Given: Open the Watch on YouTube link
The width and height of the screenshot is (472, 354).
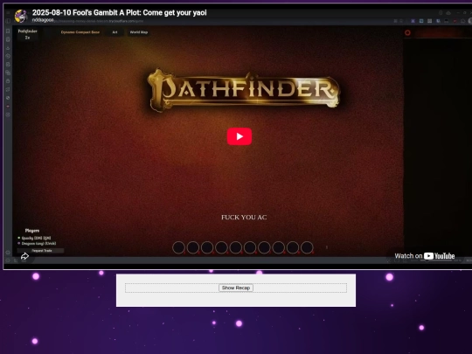Looking at the screenshot, I should coord(425,256).
